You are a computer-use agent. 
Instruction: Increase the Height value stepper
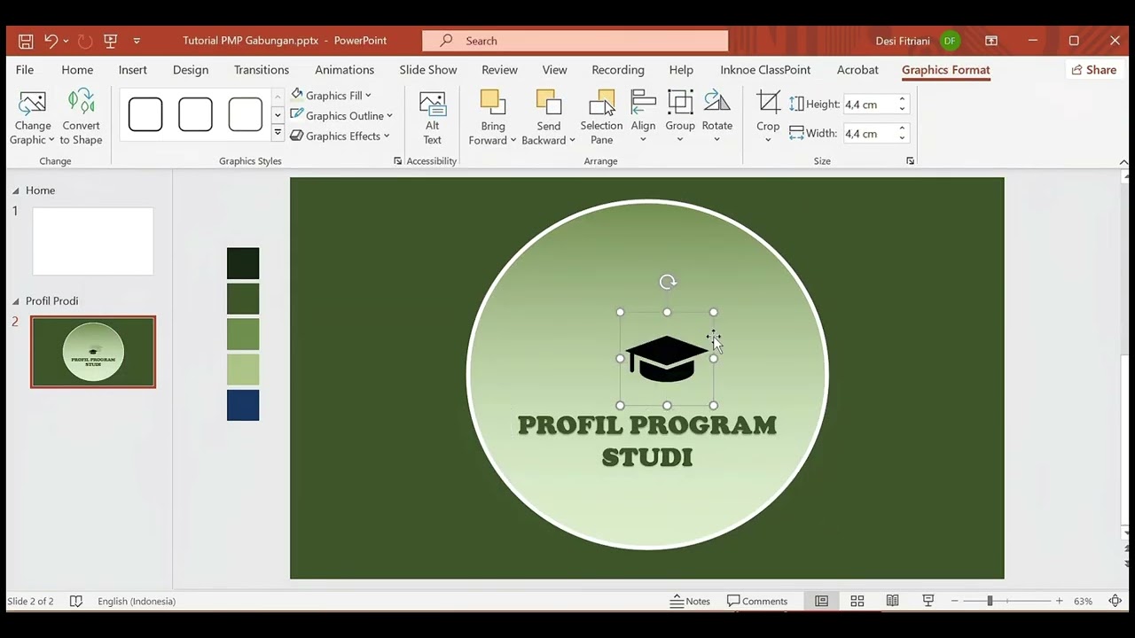coord(902,100)
